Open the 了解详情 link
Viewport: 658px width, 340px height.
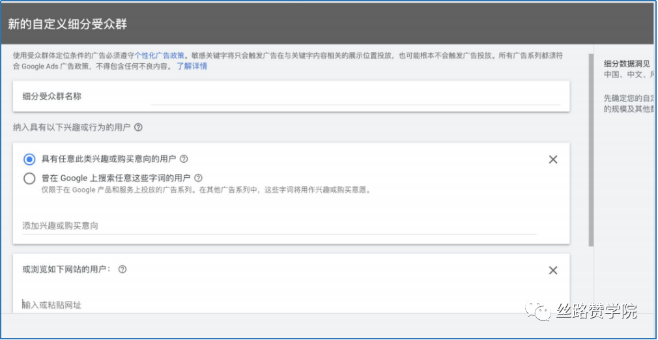(x=192, y=66)
